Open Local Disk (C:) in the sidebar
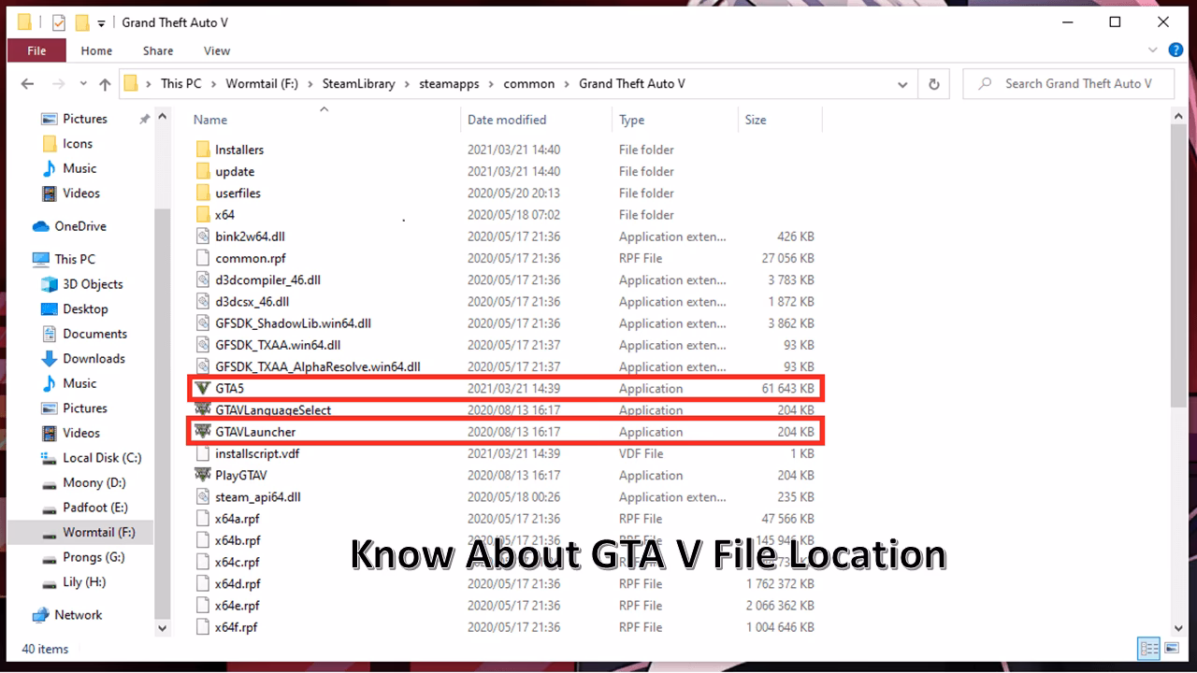 pos(91,458)
